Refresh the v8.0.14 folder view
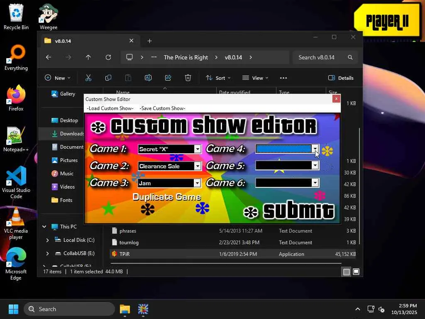Image resolution: width=425 pixels, height=319 pixels. (x=108, y=57)
